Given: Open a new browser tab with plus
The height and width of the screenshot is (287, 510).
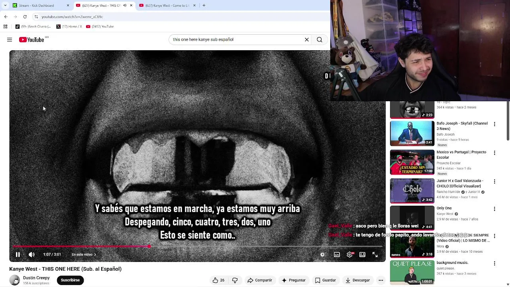Looking at the screenshot, I should 204,6.
